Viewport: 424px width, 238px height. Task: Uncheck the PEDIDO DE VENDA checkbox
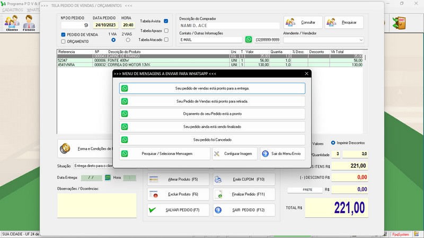pos(64,34)
